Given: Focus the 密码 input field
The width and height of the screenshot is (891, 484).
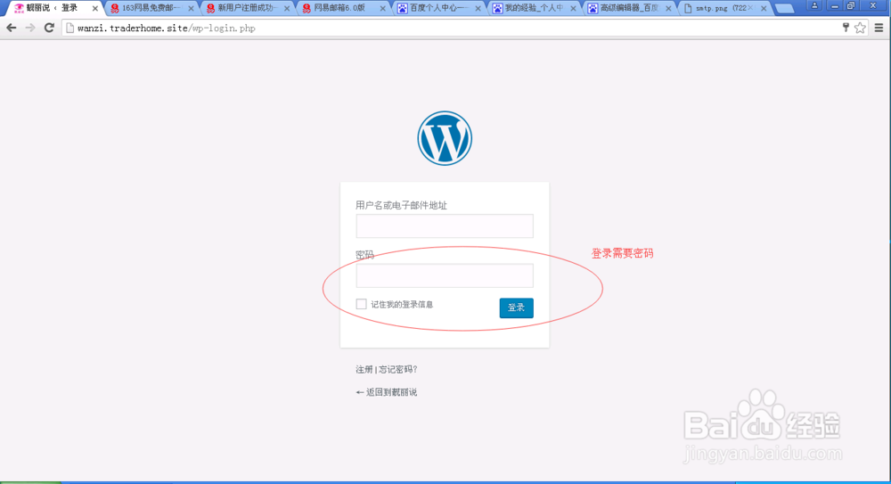Looking at the screenshot, I should pos(445,275).
